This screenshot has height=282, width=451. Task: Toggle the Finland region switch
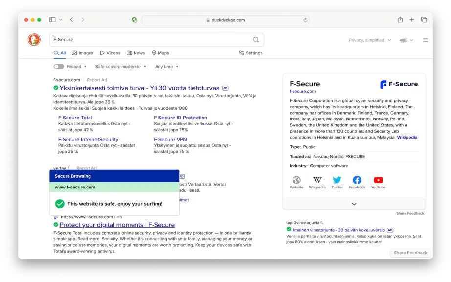[59, 67]
